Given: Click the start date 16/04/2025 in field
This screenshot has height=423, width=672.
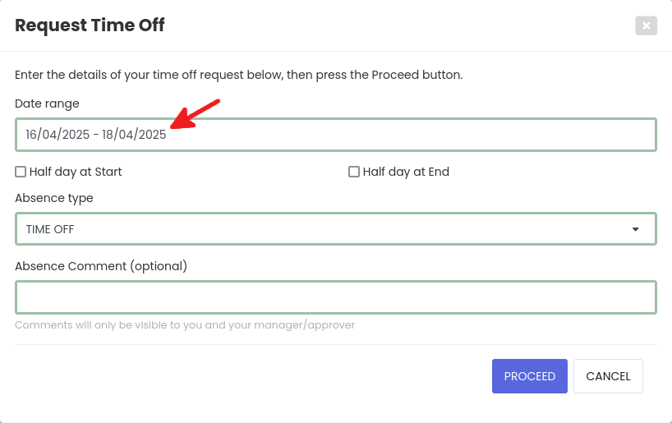Looking at the screenshot, I should (x=57, y=135).
